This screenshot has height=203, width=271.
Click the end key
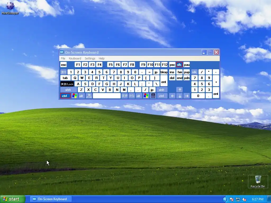coord(180,78)
